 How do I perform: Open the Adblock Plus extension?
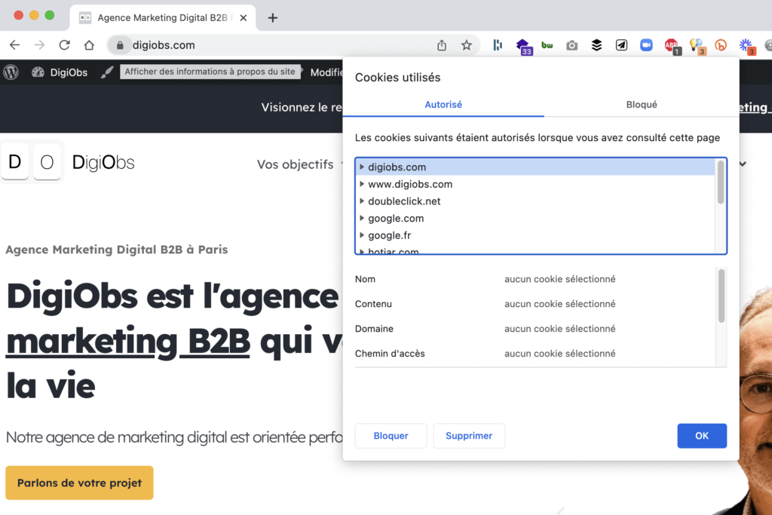[671, 46]
